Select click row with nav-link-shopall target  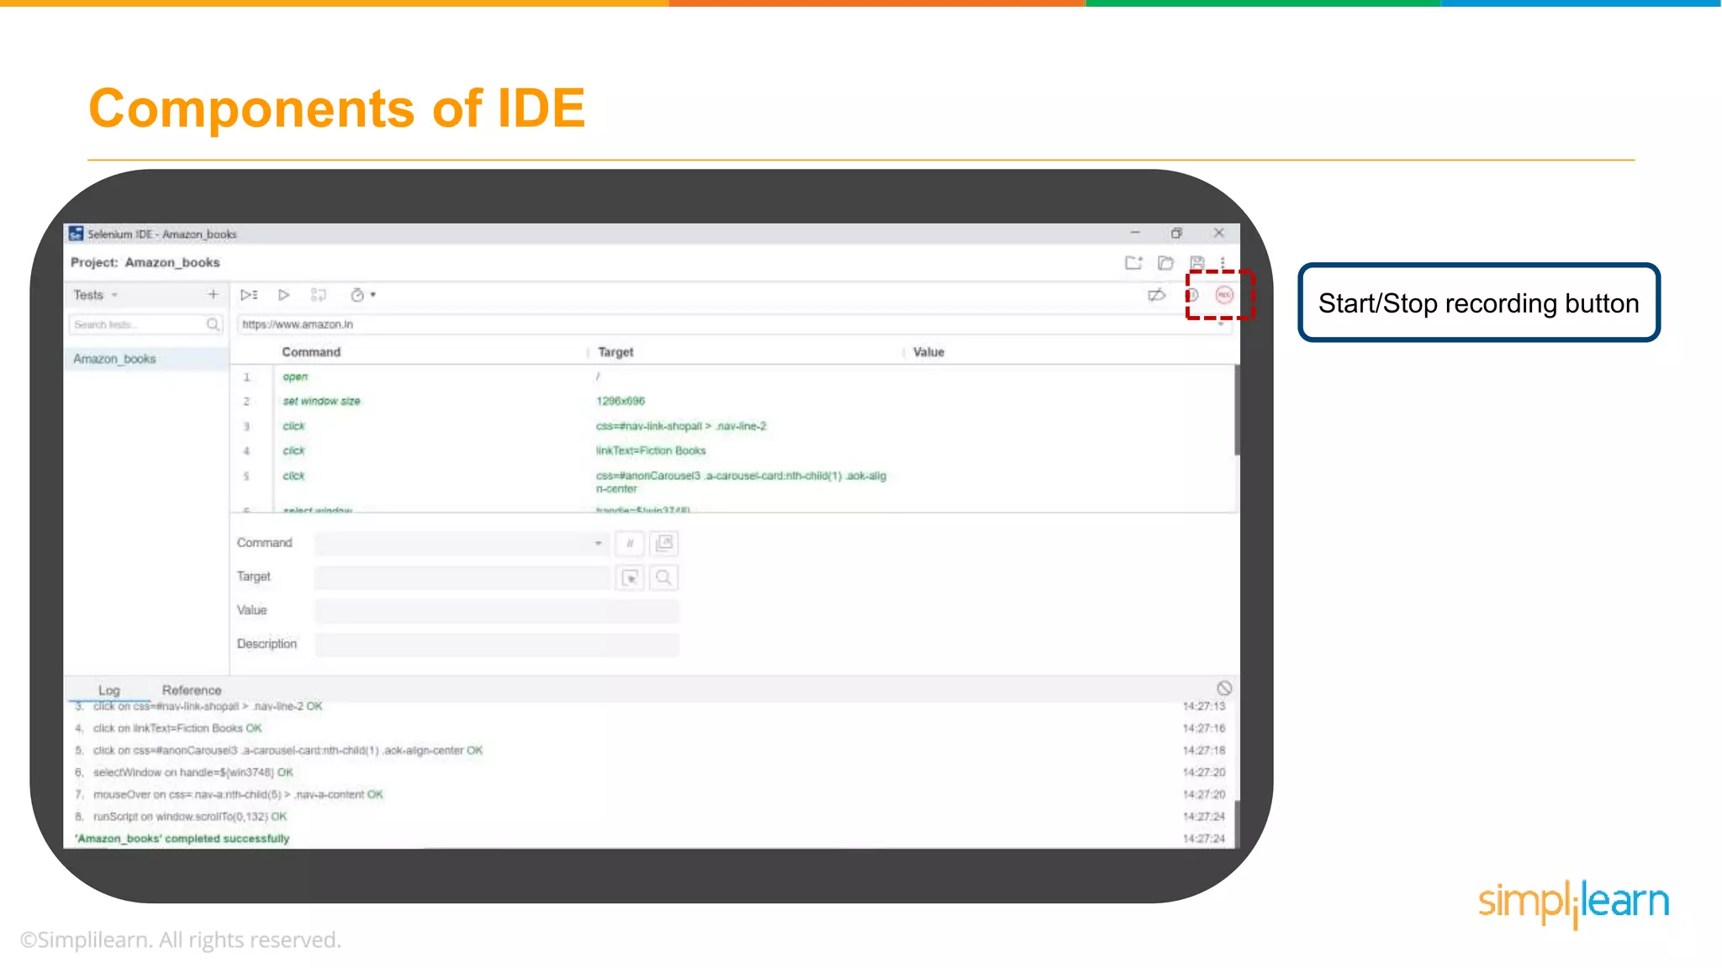pyautogui.click(x=733, y=426)
